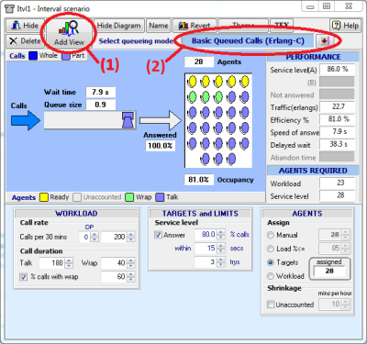The height and width of the screenshot is (344, 367).
Task: Click the yellow Ready agents swatch
Action: (44, 197)
